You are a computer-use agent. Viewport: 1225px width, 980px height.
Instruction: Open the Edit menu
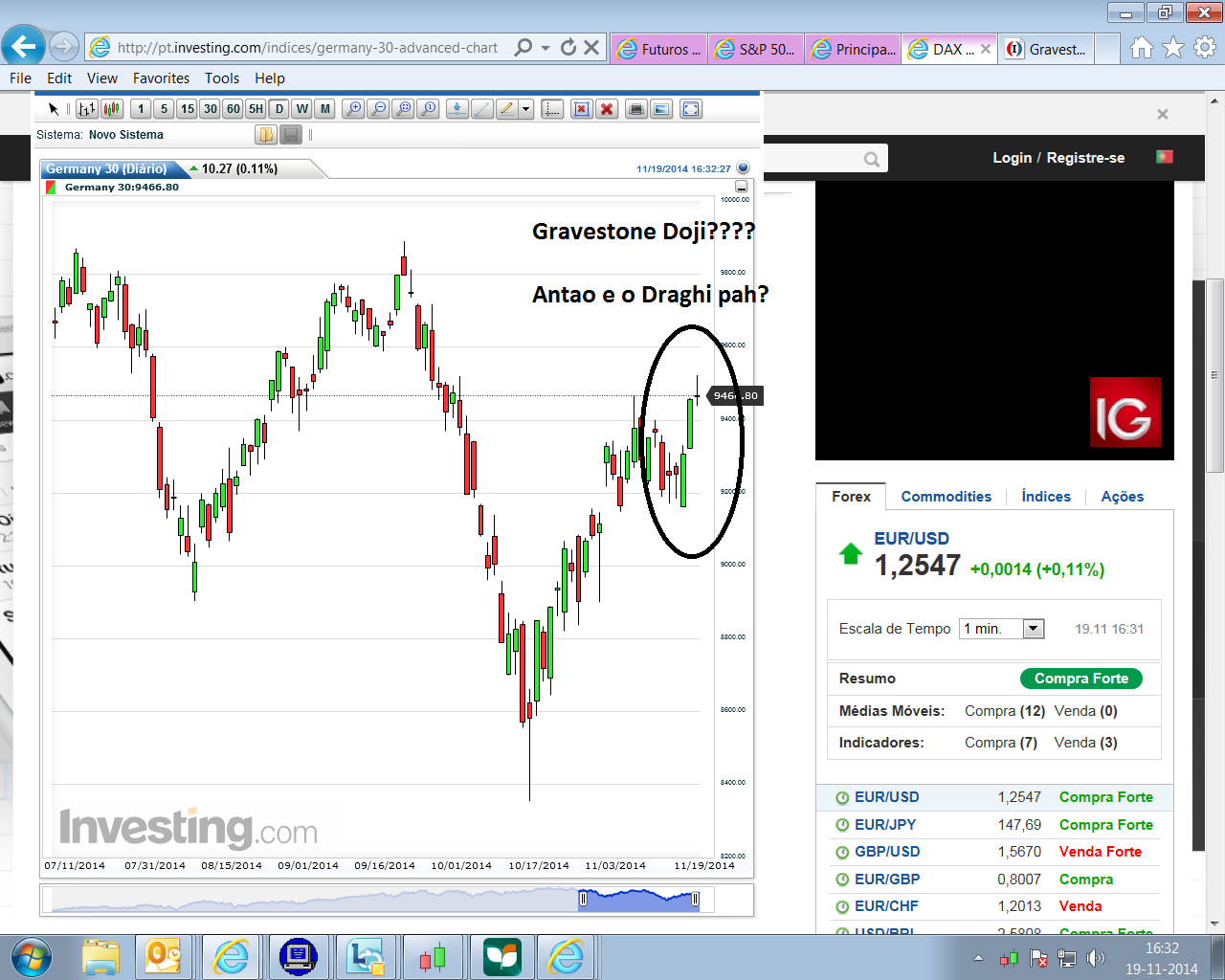point(59,78)
